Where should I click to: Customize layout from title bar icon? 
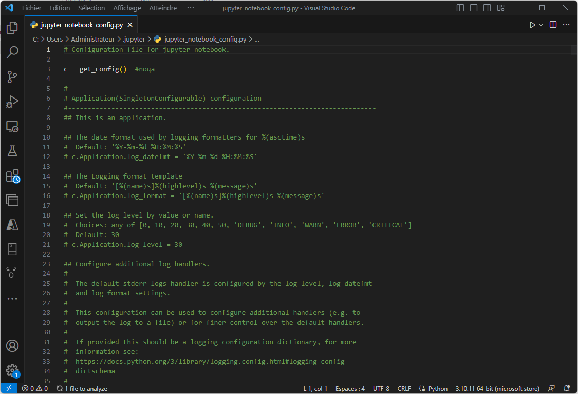(500, 8)
